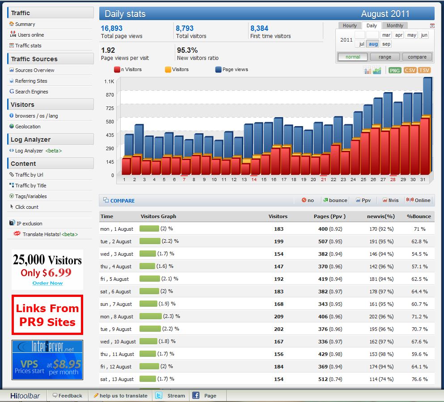The height and width of the screenshot is (402, 444).
Task: Select the range mode button
Action: pyautogui.click(x=385, y=57)
